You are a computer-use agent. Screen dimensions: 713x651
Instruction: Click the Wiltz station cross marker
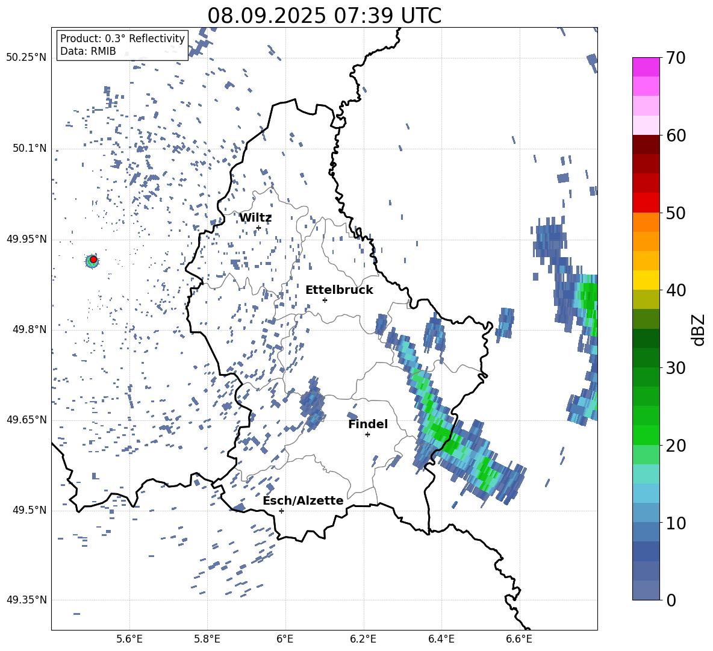pyautogui.click(x=258, y=228)
